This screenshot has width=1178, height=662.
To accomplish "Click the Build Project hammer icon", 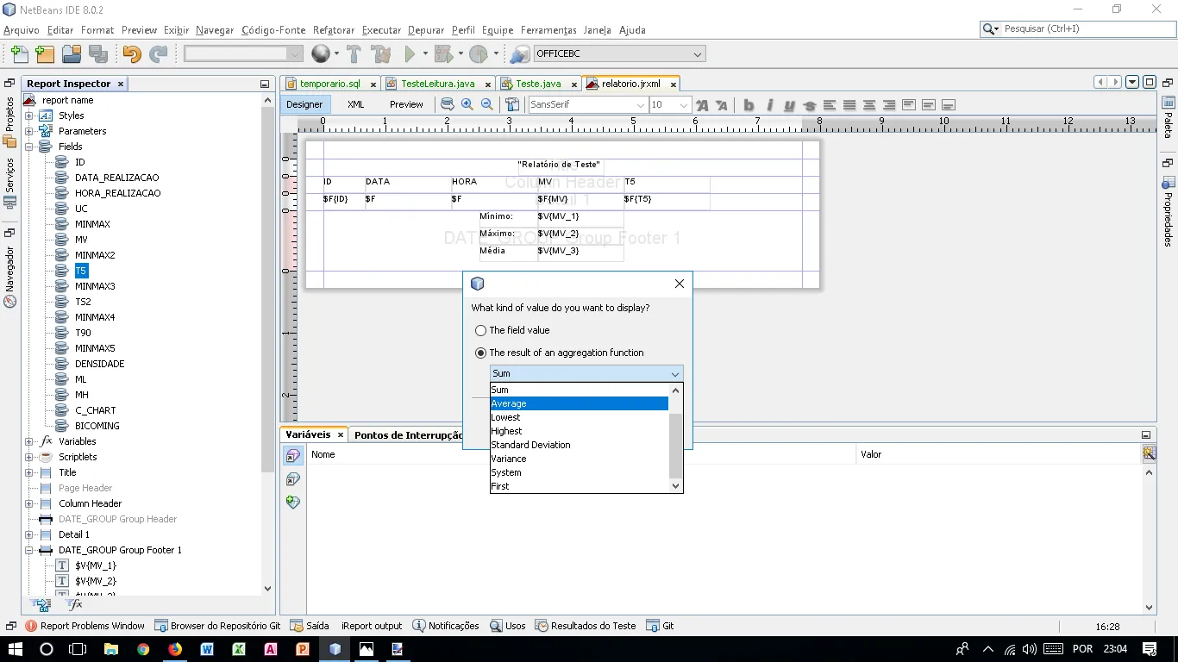I will point(354,54).
